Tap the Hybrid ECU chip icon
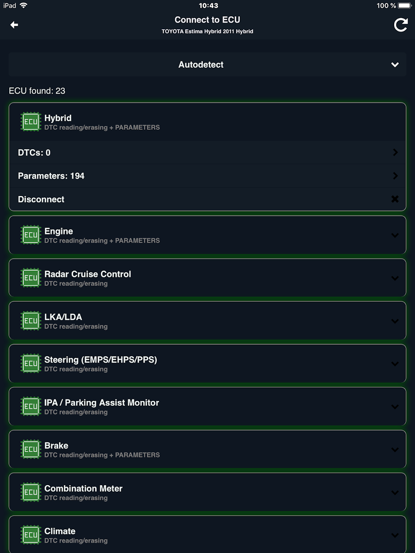The height and width of the screenshot is (553, 415). (x=31, y=122)
